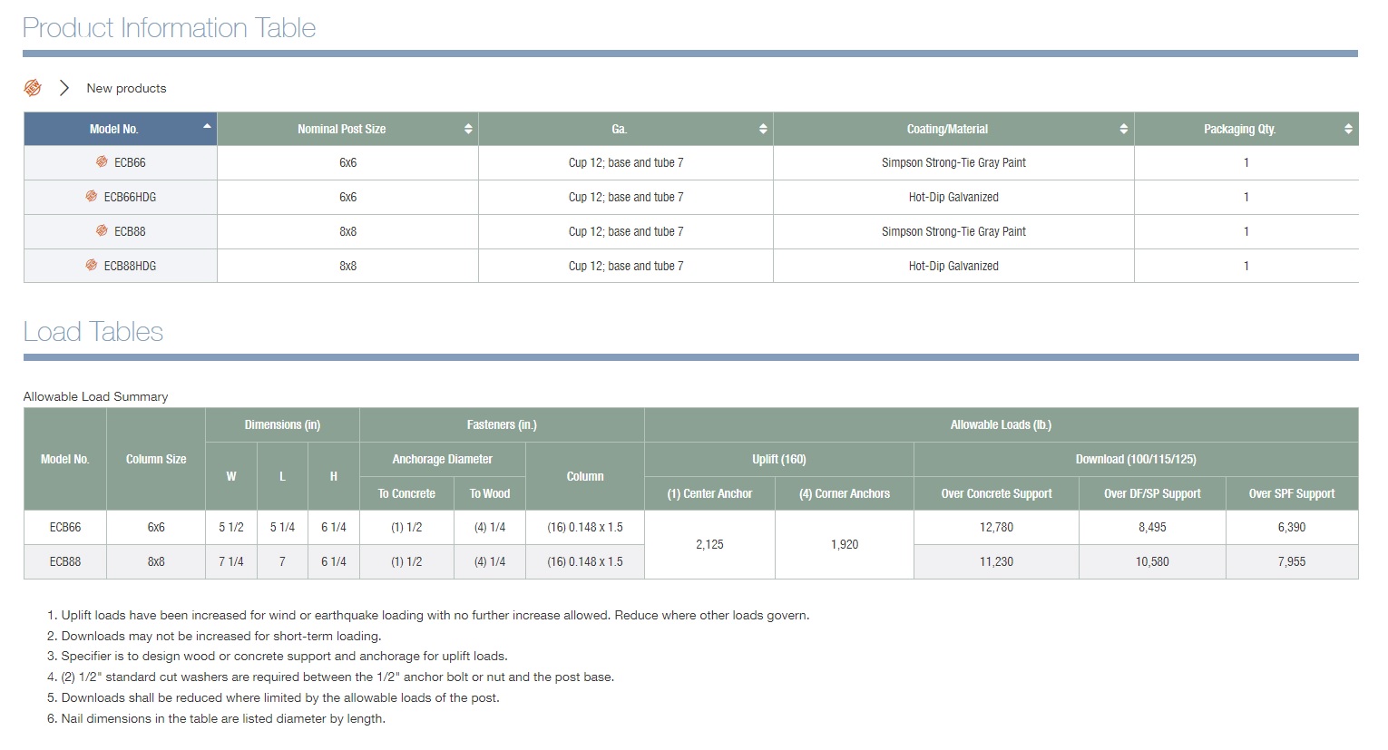Click the new product icon beside ECB66
This screenshot has width=1388, height=750.
pos(102,162)
